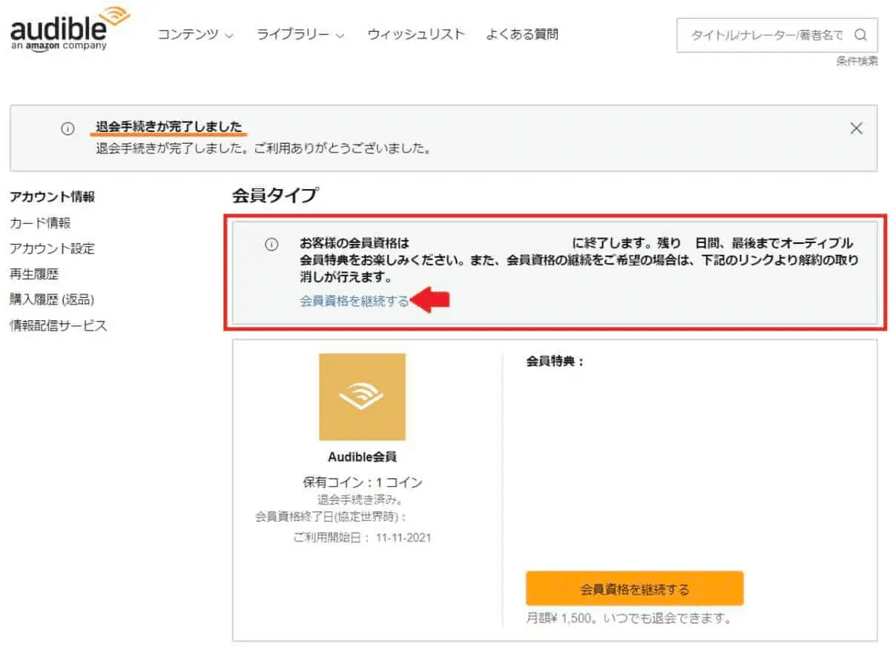Click the gold Audible membership thumbnail
The image size is (890, 658).
pos(362,396)
